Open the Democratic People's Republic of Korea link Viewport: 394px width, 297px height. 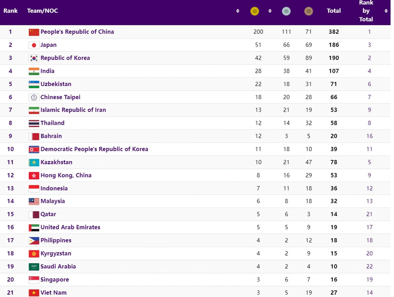tap(94, 149)
